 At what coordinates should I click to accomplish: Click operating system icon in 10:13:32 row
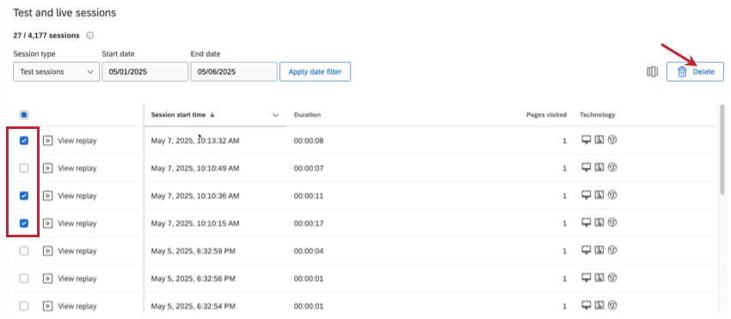[x=599, y=139]
